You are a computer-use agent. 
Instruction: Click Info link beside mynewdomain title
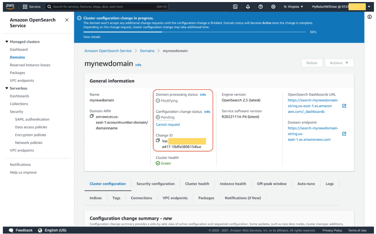pos(138,65)
